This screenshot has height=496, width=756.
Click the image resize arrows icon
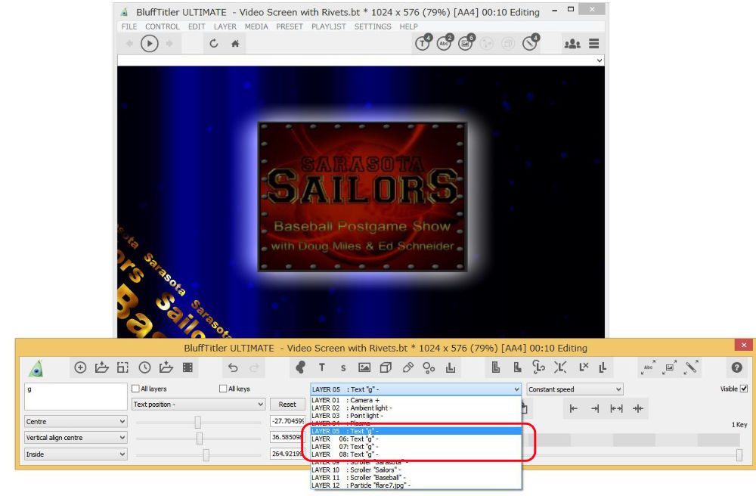tap(670, 367)
